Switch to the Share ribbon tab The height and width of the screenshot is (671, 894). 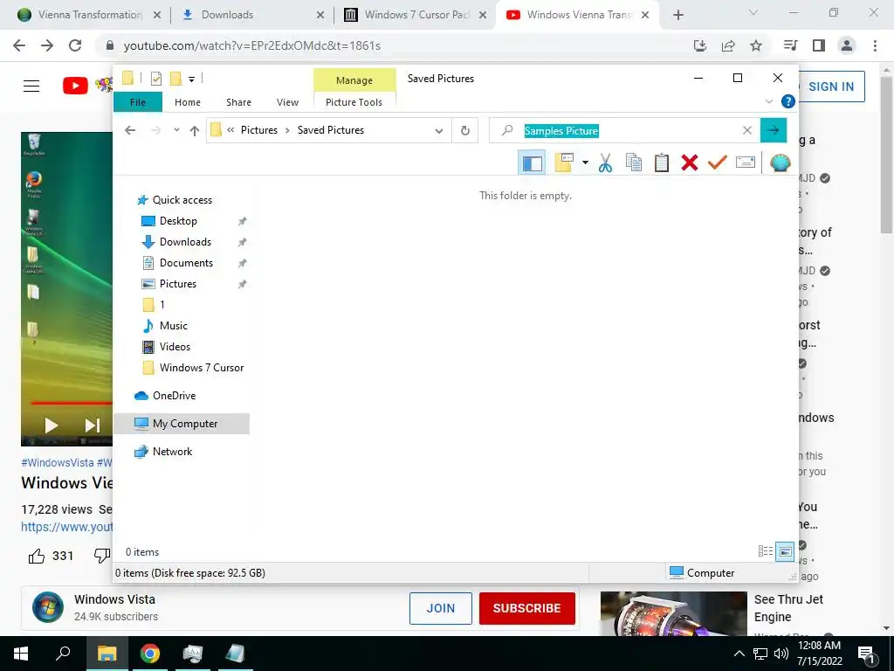tap(238, 102)
